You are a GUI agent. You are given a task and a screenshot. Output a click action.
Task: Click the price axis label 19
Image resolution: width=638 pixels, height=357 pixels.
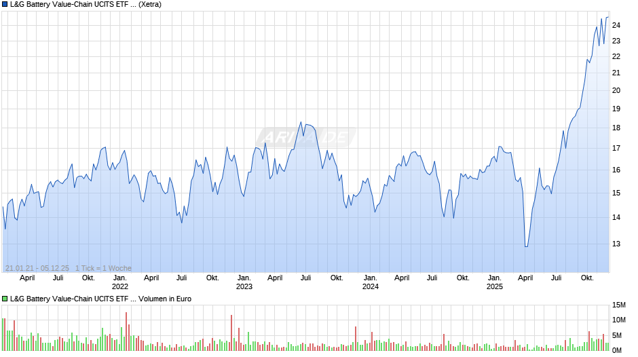pos(616,109)
